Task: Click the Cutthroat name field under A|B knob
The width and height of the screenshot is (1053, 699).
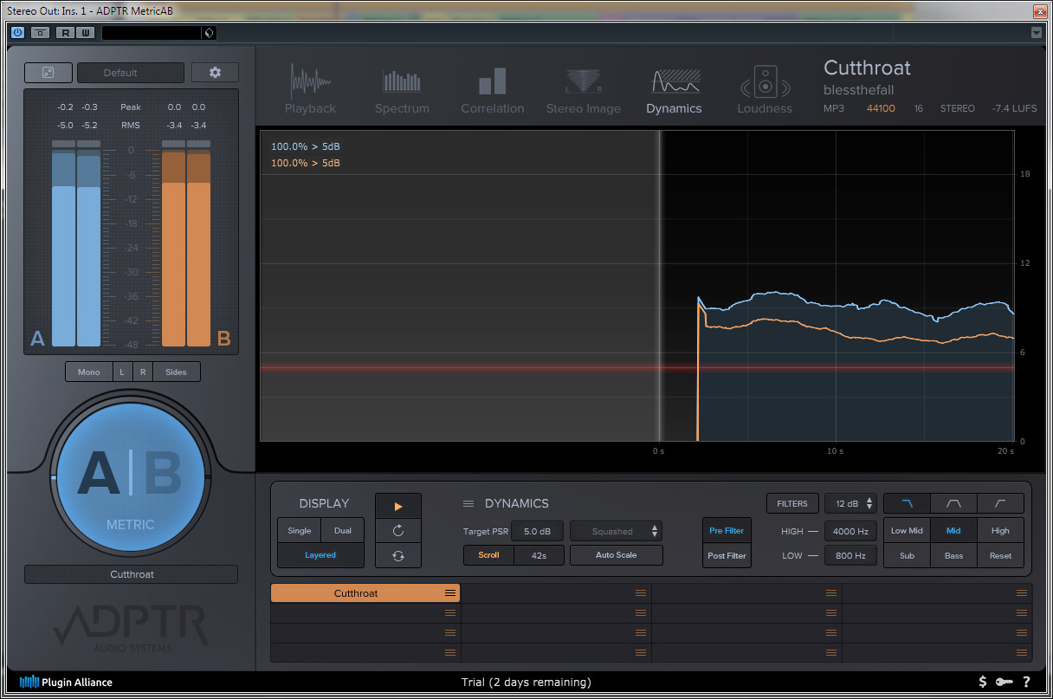Action: click(131, 574)
